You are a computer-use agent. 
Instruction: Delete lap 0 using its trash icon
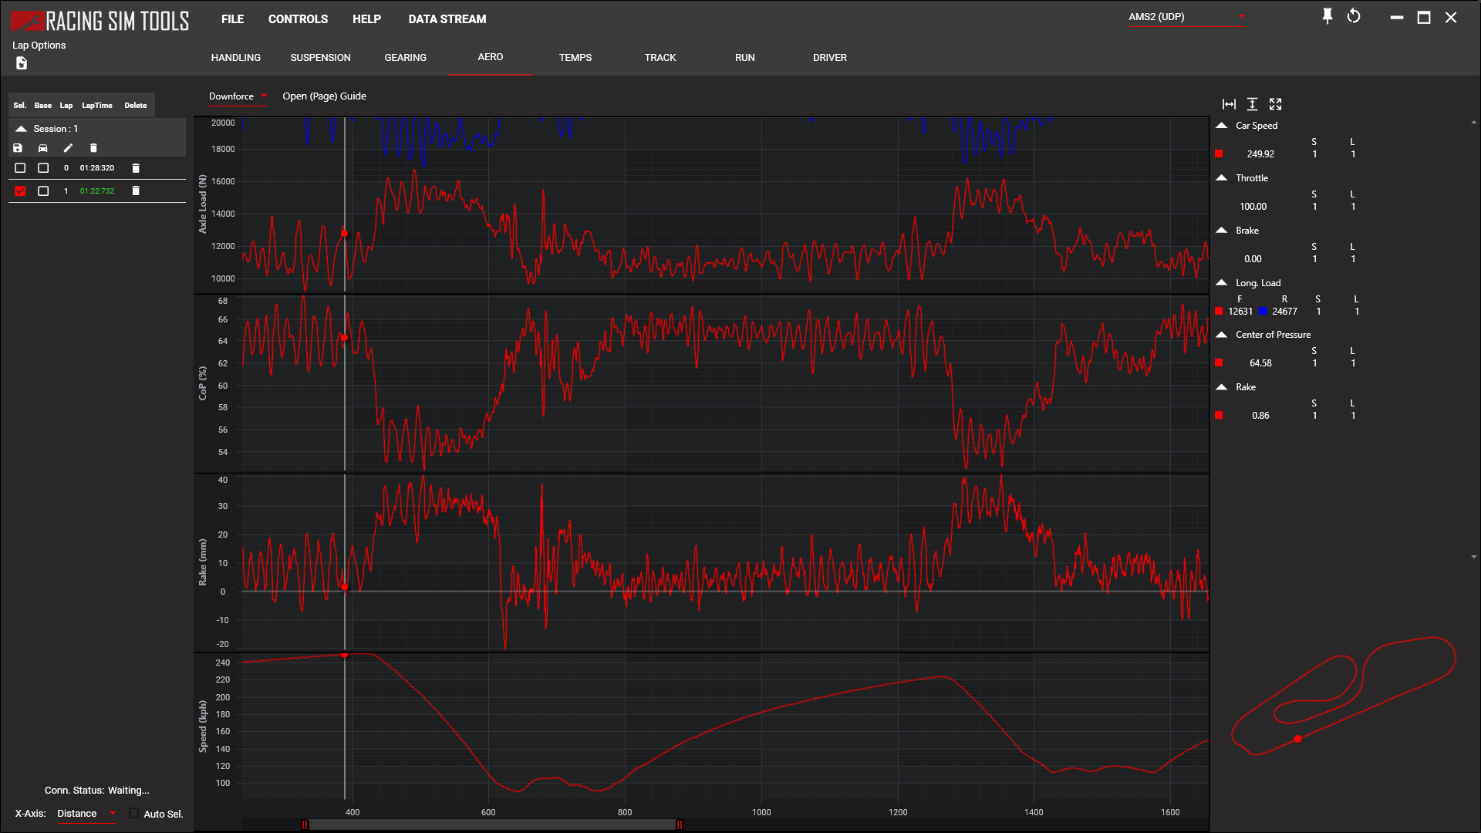136,168
